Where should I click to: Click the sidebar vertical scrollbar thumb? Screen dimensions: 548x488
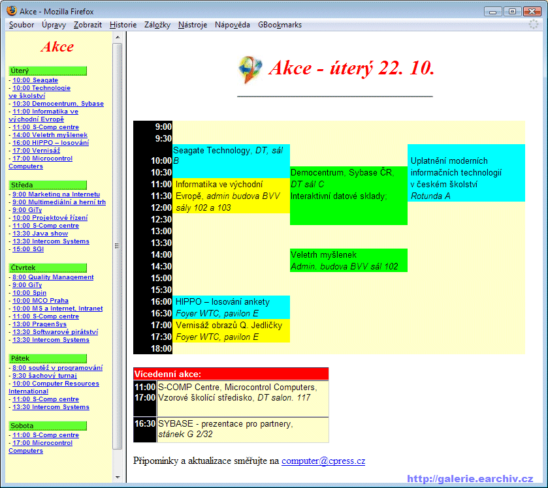tap(118, 246)
